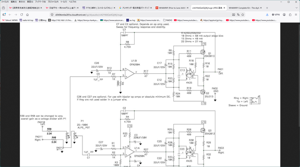Close the active JPEG image tab
300x167 pixels.
224,8
